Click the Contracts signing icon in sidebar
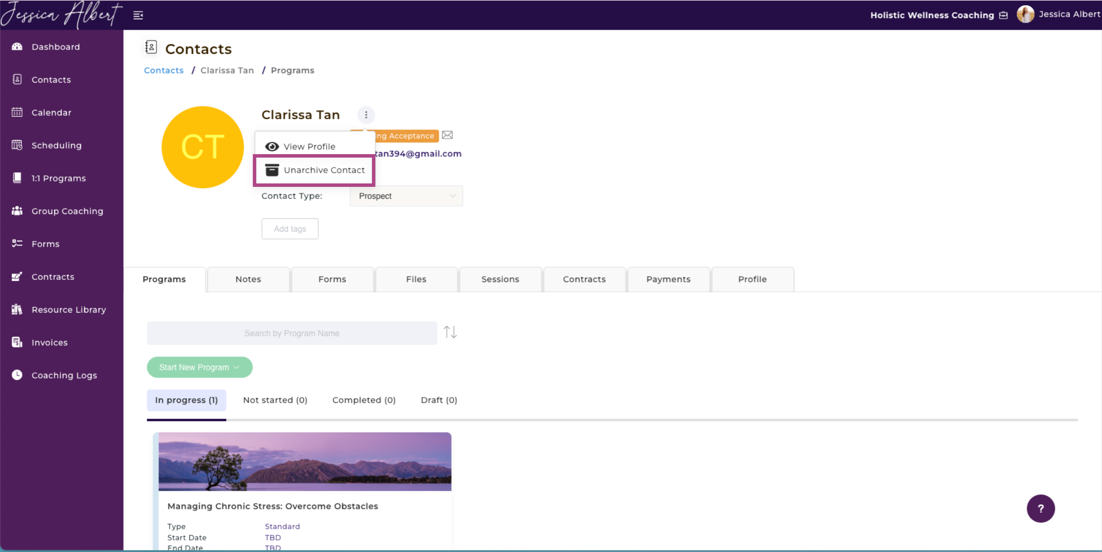This screenshot has height=552, width=1102. 17,276
